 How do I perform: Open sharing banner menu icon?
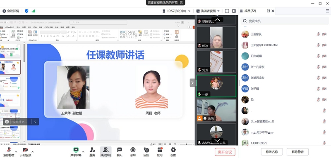(x=181, y=2)
